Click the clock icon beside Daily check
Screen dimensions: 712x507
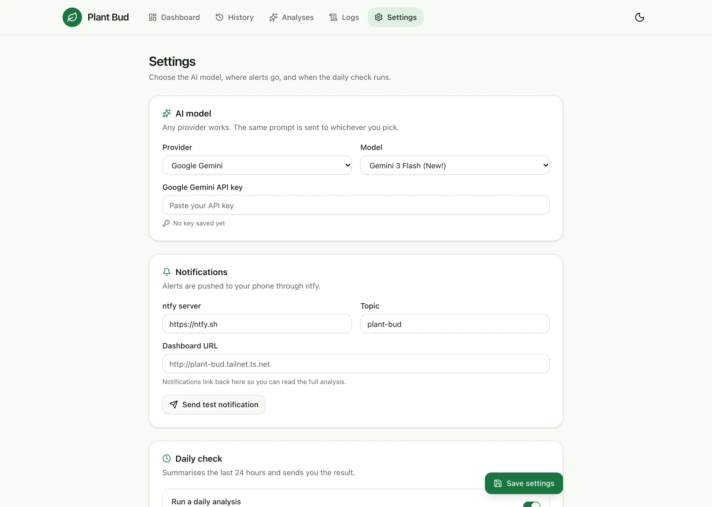tap(167, 458)
